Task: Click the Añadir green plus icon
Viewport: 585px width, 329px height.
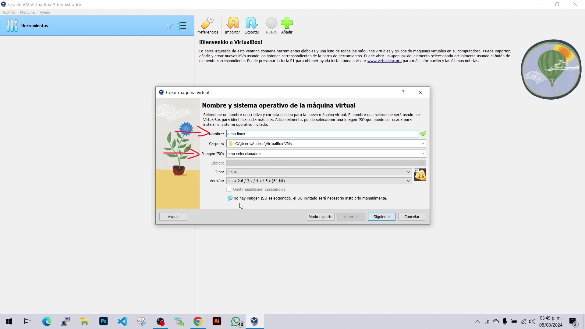Action: point(287,26)
